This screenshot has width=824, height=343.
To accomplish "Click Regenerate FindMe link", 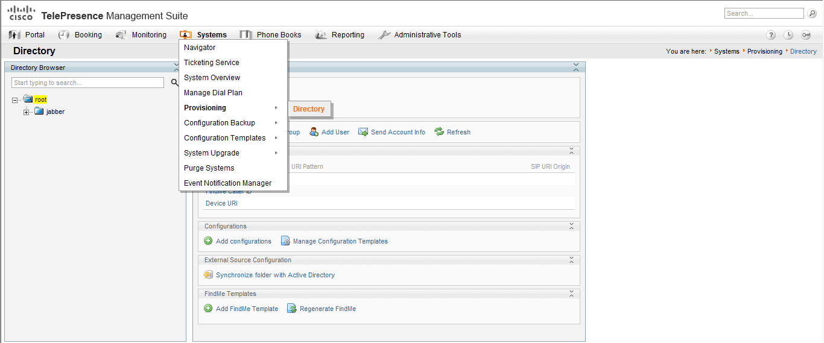I will point(328,309).
